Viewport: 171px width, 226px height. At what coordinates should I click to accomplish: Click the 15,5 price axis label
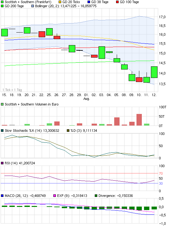pyautogui.click(x=162, y=44)
